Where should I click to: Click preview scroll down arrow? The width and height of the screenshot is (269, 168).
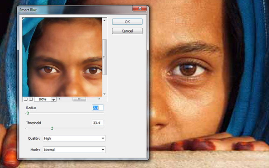[104, 94]
